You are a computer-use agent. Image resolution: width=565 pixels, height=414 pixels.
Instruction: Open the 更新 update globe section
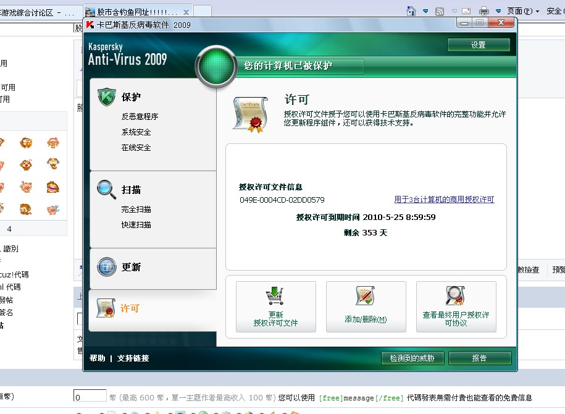coord(131,267)
